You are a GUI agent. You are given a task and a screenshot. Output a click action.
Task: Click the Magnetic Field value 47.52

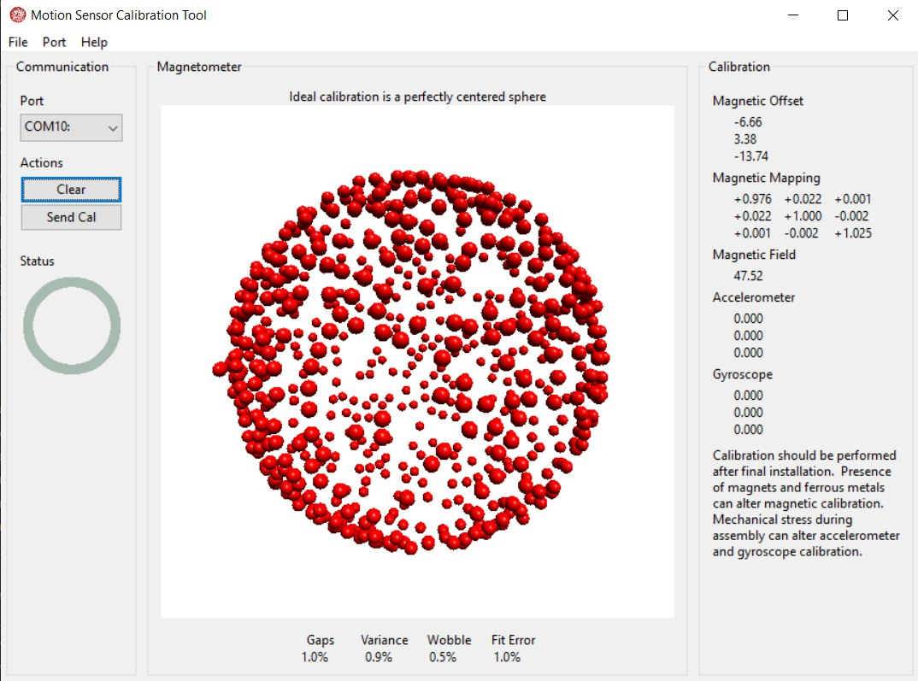[748, 276]
